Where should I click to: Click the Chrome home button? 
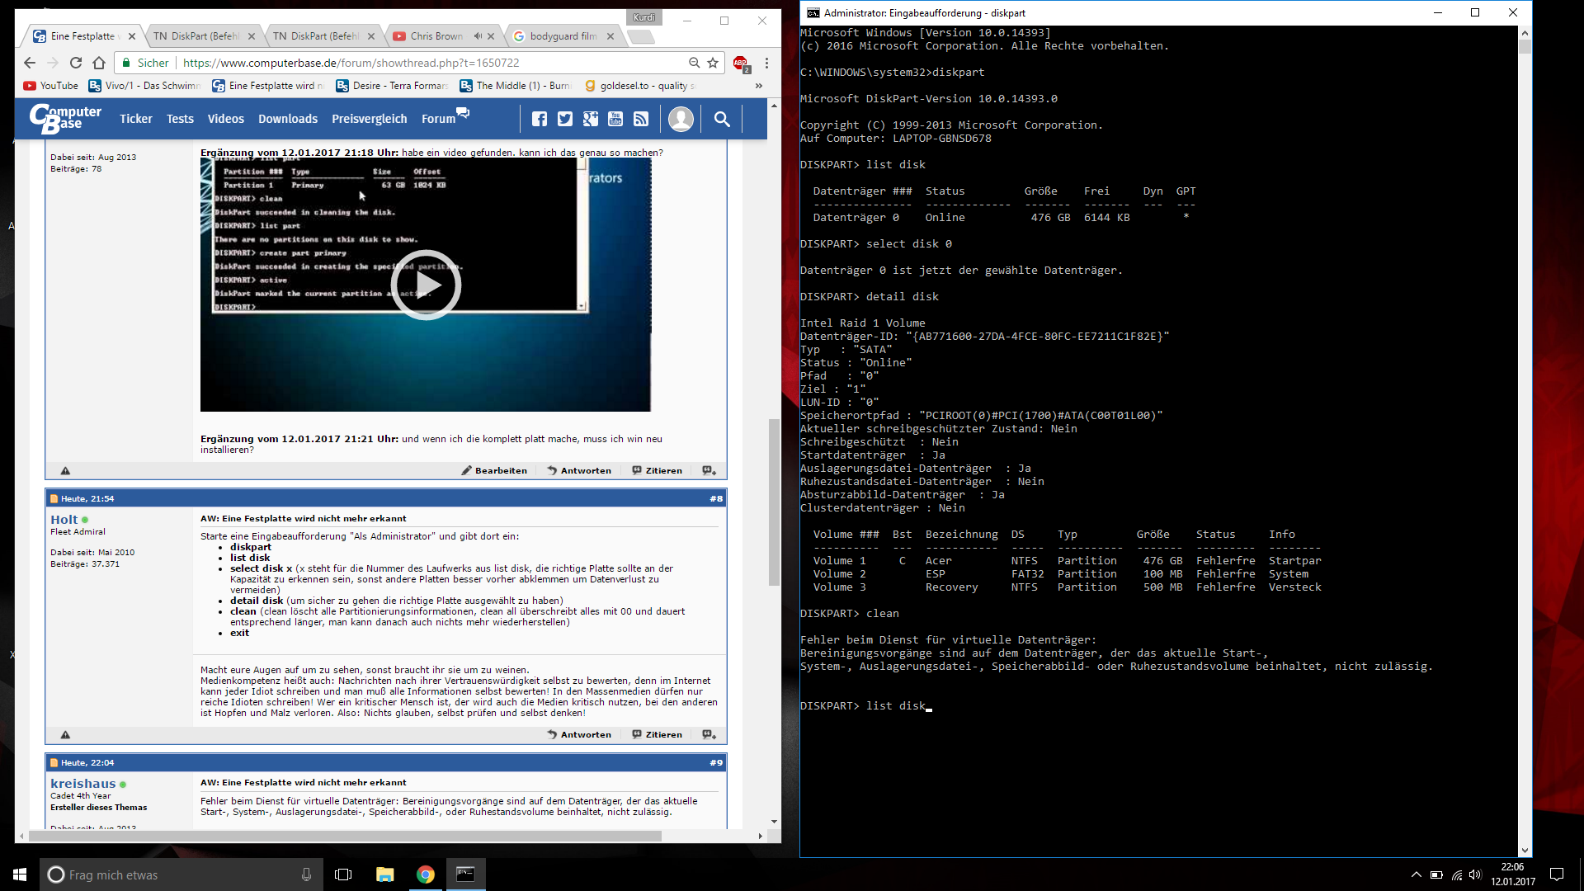99,63
